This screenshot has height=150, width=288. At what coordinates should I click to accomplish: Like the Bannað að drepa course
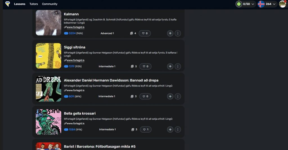coord(145,96)
